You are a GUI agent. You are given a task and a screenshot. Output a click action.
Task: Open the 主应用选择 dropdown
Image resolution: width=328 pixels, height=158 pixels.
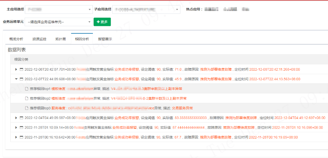click(59, 10)
